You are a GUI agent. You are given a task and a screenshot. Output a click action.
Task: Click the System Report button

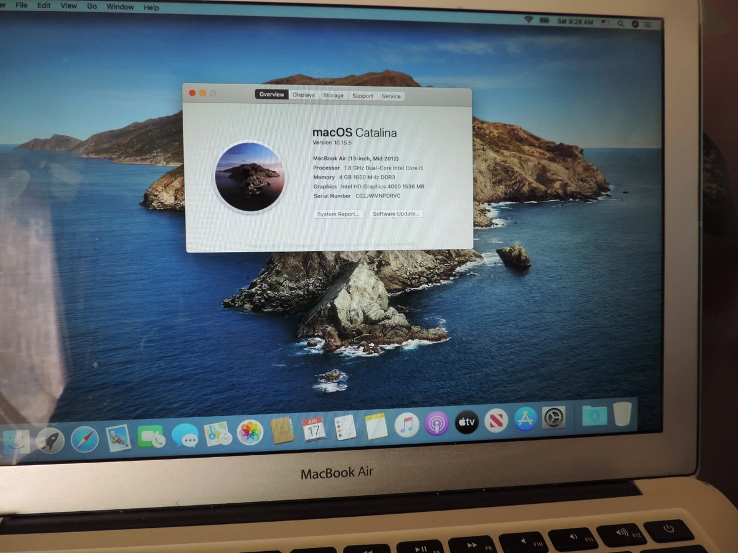tap(338, 214)
